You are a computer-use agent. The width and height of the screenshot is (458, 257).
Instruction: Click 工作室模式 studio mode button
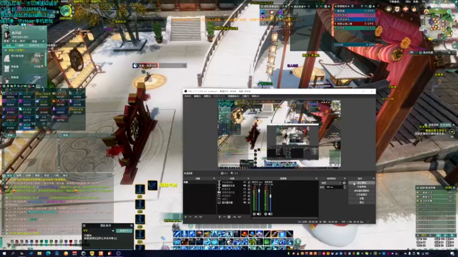(362, 194)
